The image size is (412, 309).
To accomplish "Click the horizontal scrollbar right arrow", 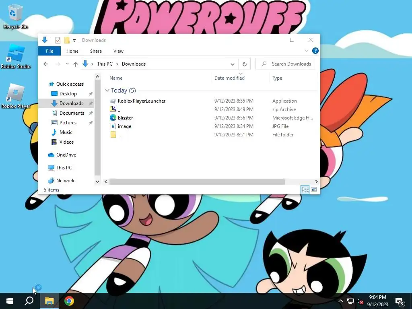I will click(316, 181).
